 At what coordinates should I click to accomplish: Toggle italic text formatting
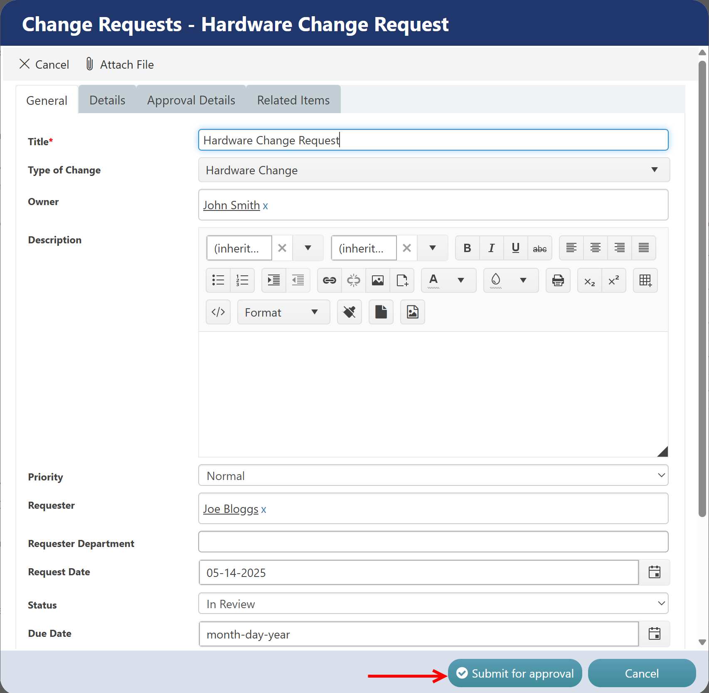491,248
